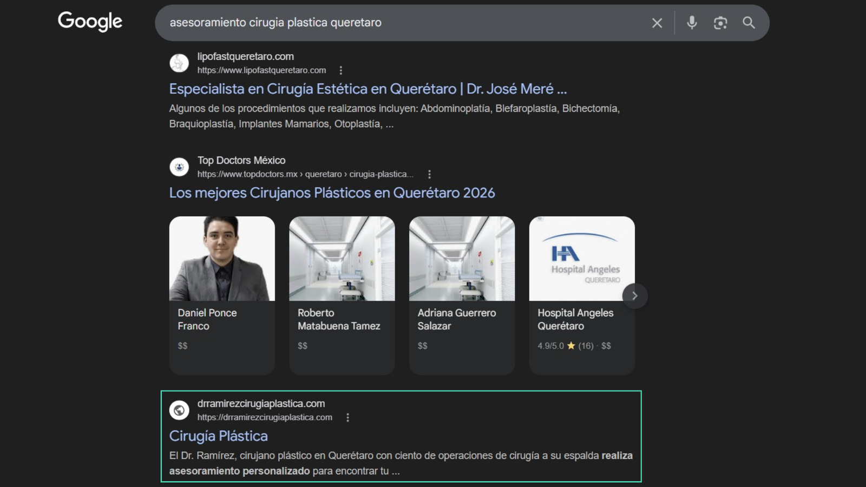Select Roberto Matabuena Tamez card image
The height and width of the screenshot is (487, 866).
pyautogui.click(x=342, y=259)
